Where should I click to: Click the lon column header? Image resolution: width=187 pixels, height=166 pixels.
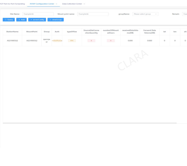point(175,32)
